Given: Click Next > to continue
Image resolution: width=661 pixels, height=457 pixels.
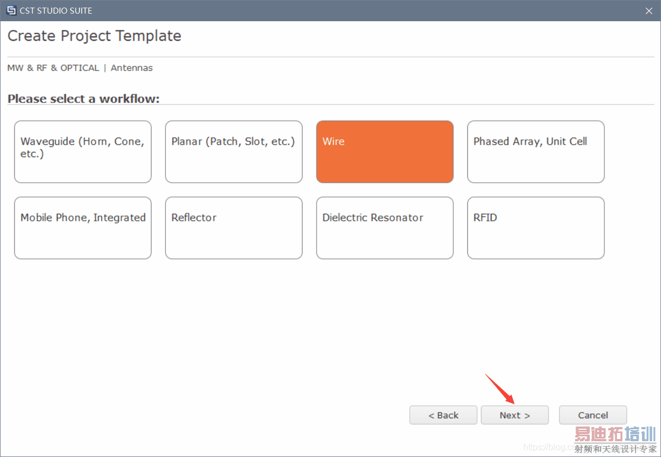Looking at the screenshot, I should click(x=515, y=415).
